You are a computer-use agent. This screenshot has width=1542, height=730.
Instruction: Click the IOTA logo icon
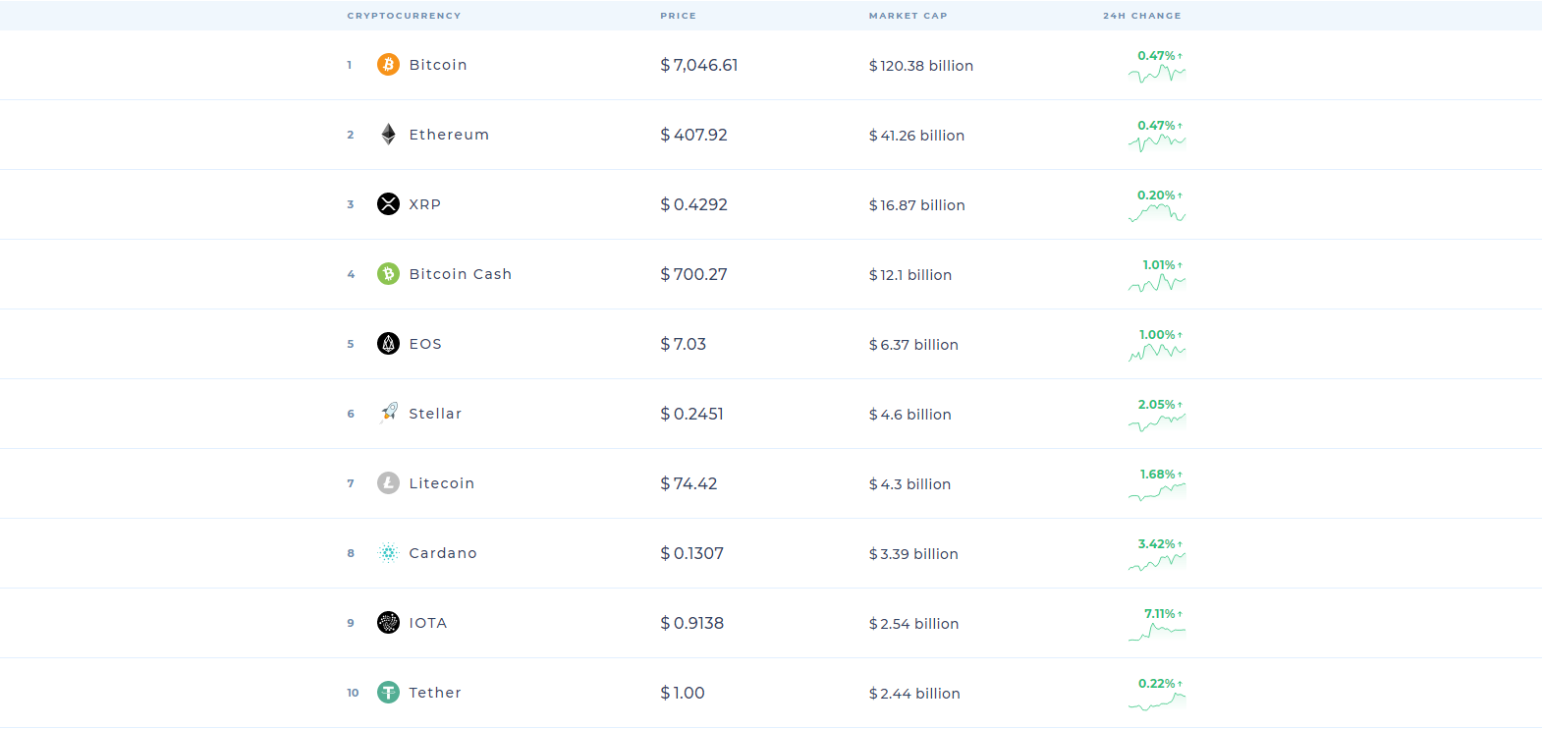(x=388, y=623)
